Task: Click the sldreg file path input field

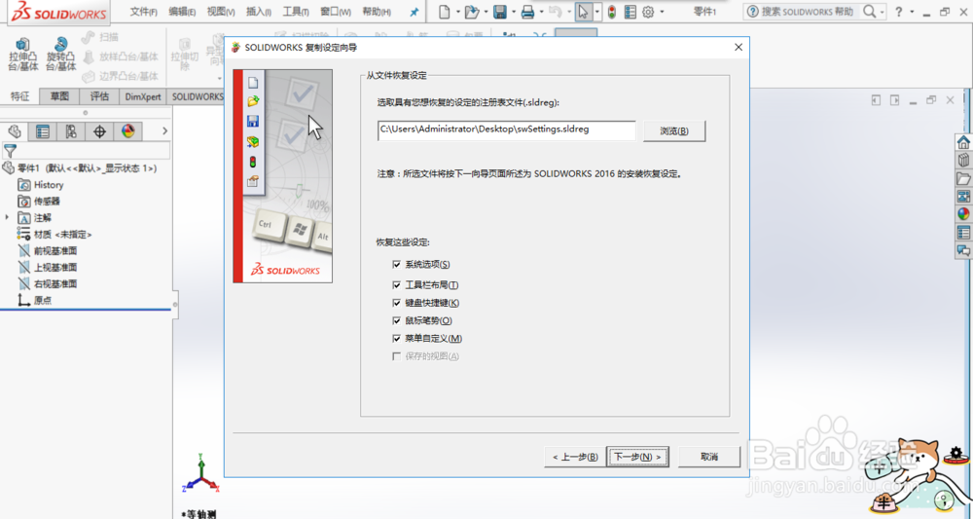Action: [506, 130]
